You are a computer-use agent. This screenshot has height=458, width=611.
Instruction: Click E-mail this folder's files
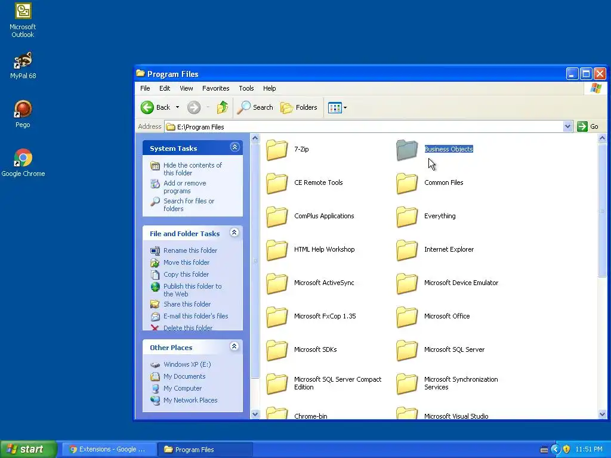pyautogui.click(x=189, y=316)
